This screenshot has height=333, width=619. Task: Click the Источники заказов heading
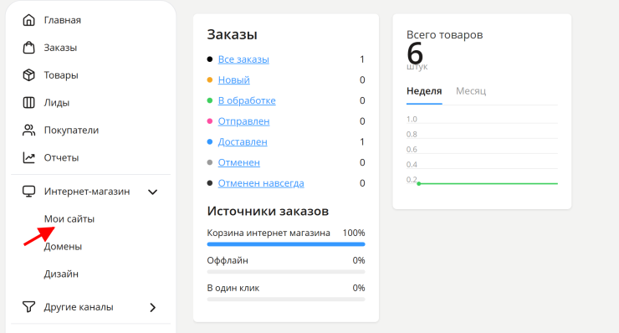[x=268, y=212]
